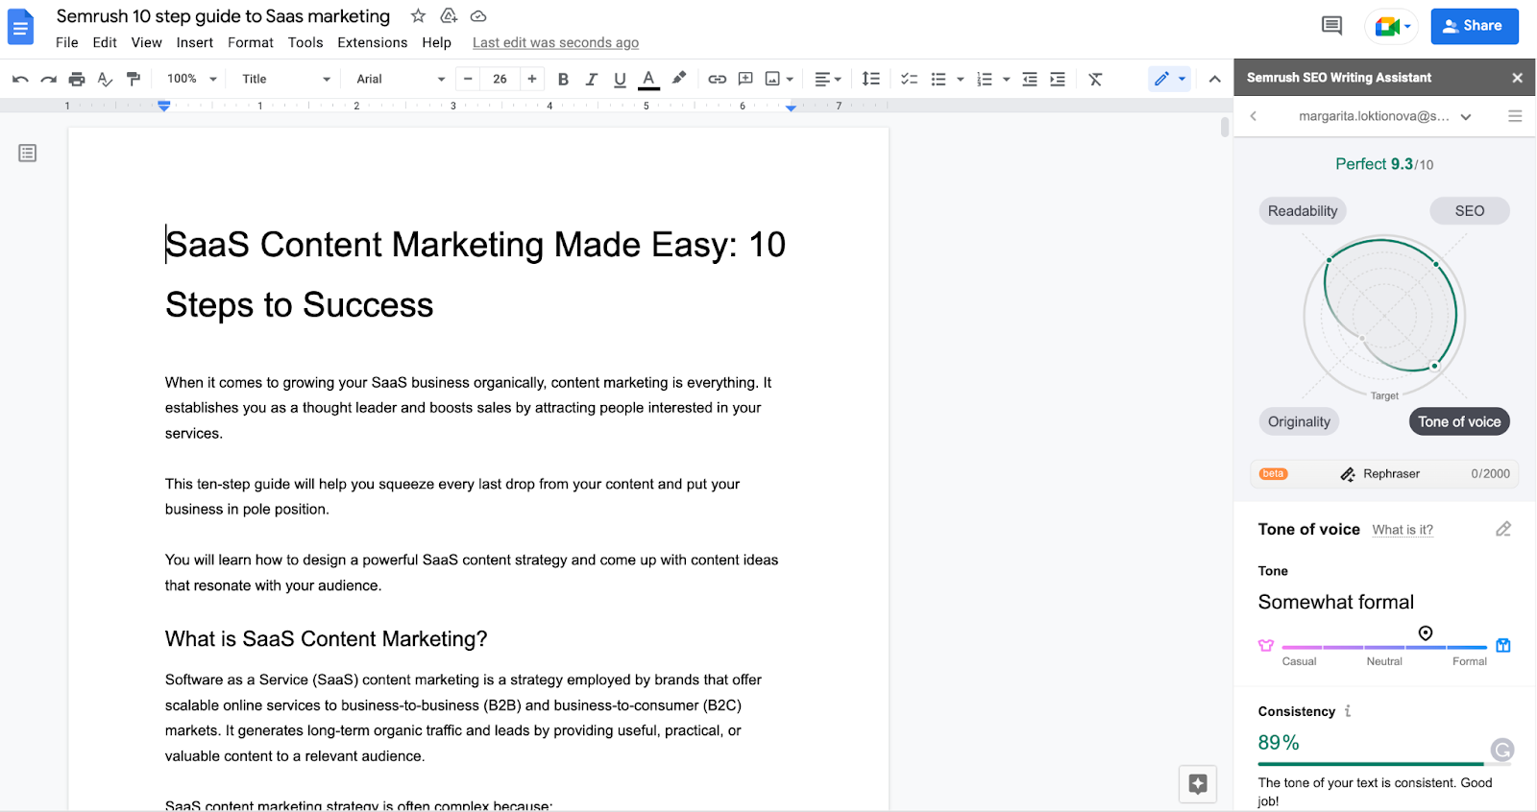The image size is (1537, 812).
Task: Open the Explore button at bottom
Action: pyautogui.click(x=1198, y=783)
